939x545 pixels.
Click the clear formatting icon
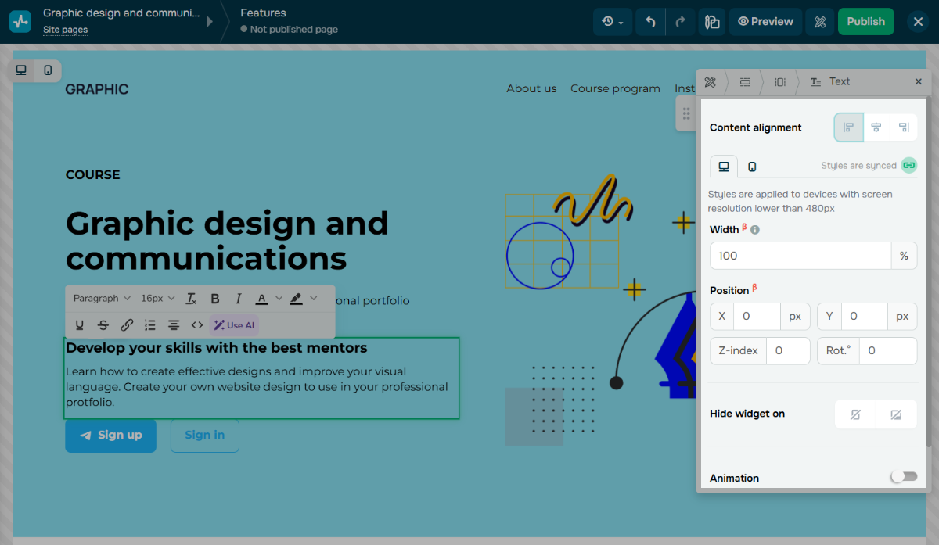tap(192, 299)
